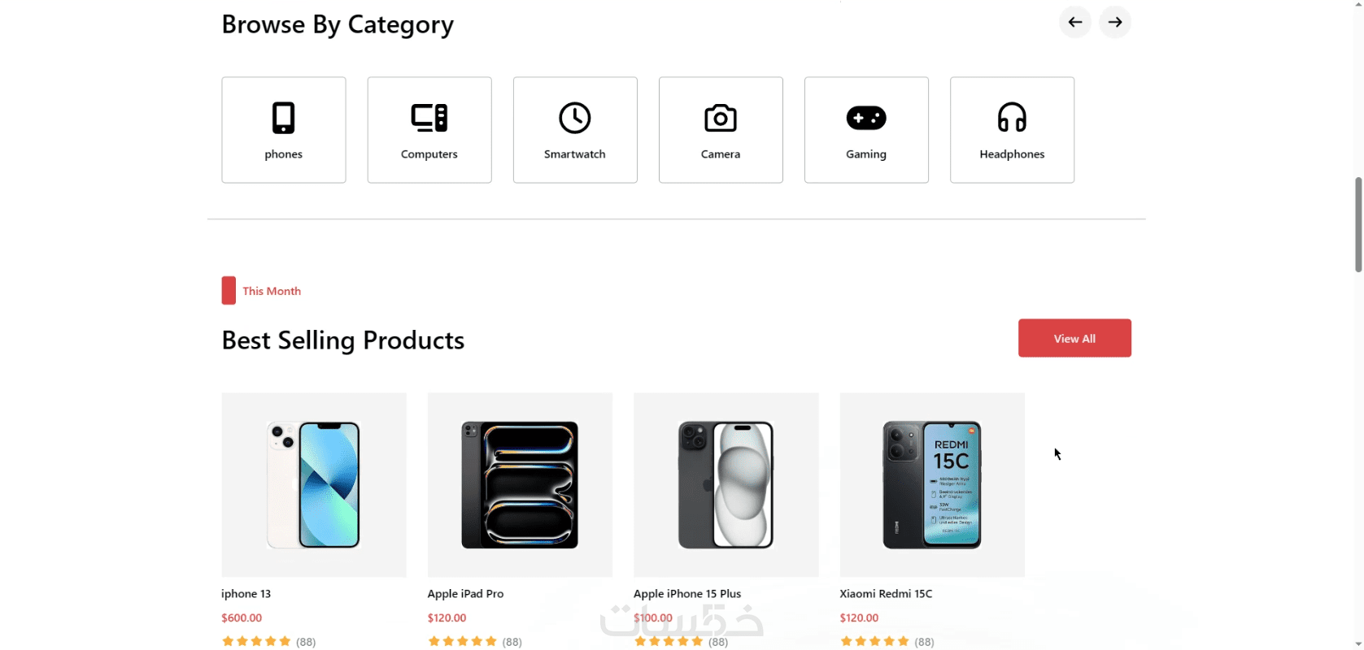Image resolution: width=1364 pixels, height=650 pixels.
Task: Open the Computers category icon
Action: (429, 118)
